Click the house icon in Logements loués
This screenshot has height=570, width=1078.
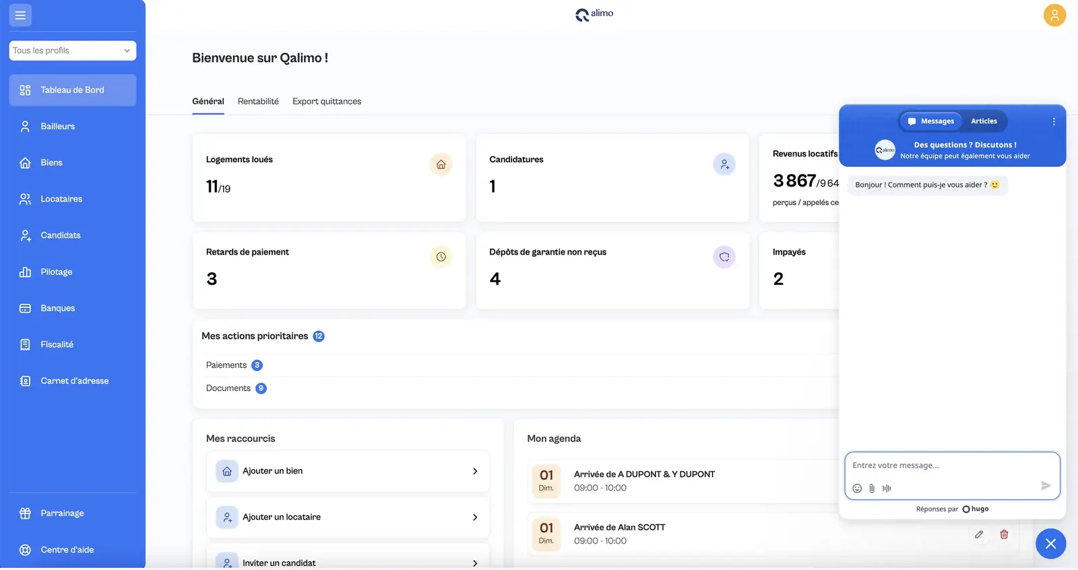coord(441,164)
